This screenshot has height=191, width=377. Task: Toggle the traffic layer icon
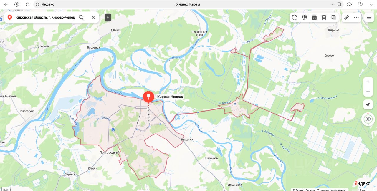[x=295, y=17]
